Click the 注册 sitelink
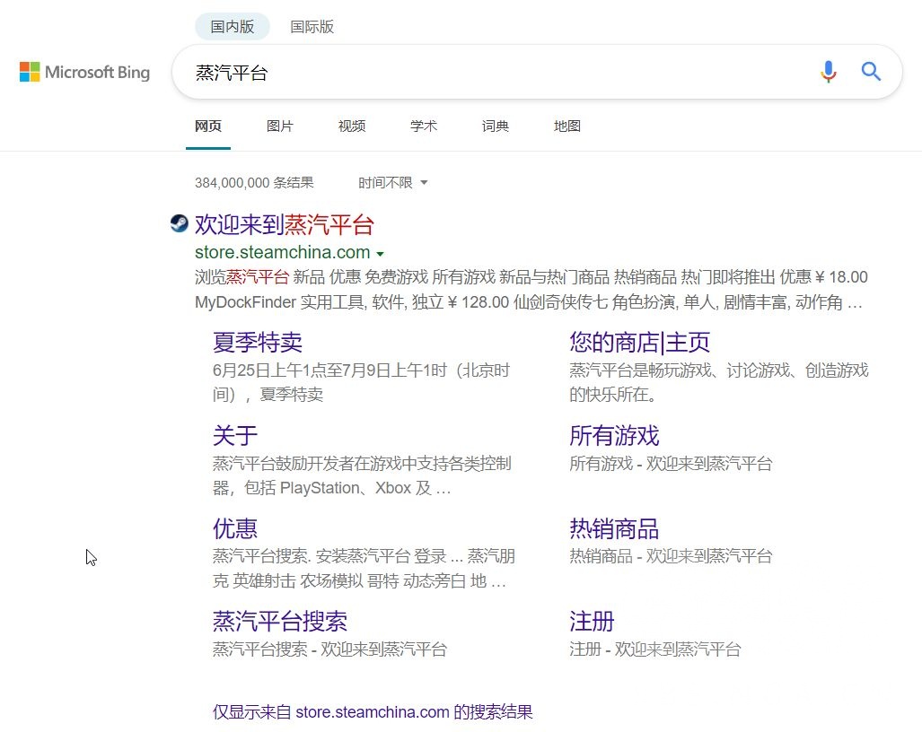Viewport: 922px width, 732px height. (x=593, y=621)
